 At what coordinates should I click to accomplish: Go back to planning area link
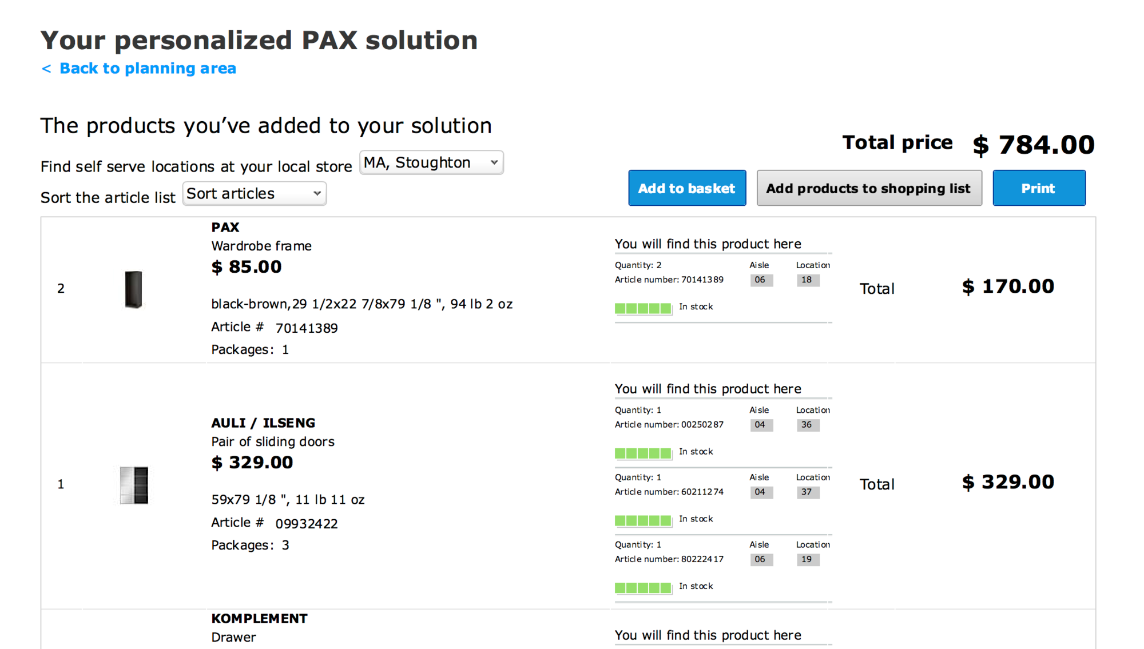pyautogui.click(x=138, y=69)
